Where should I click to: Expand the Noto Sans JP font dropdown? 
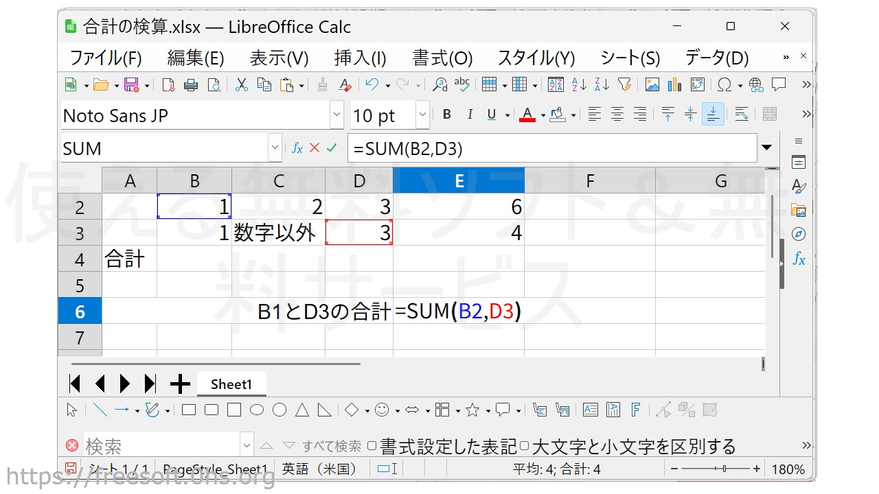pos(336,115)
